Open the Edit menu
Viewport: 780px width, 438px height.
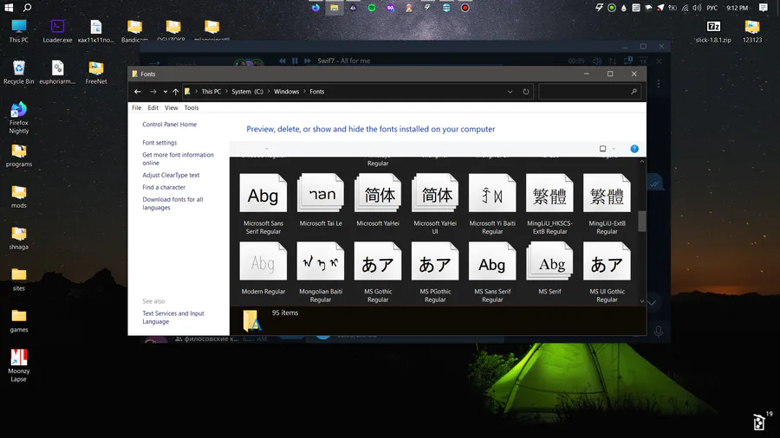pyautogui.click(x=153, y=107)
